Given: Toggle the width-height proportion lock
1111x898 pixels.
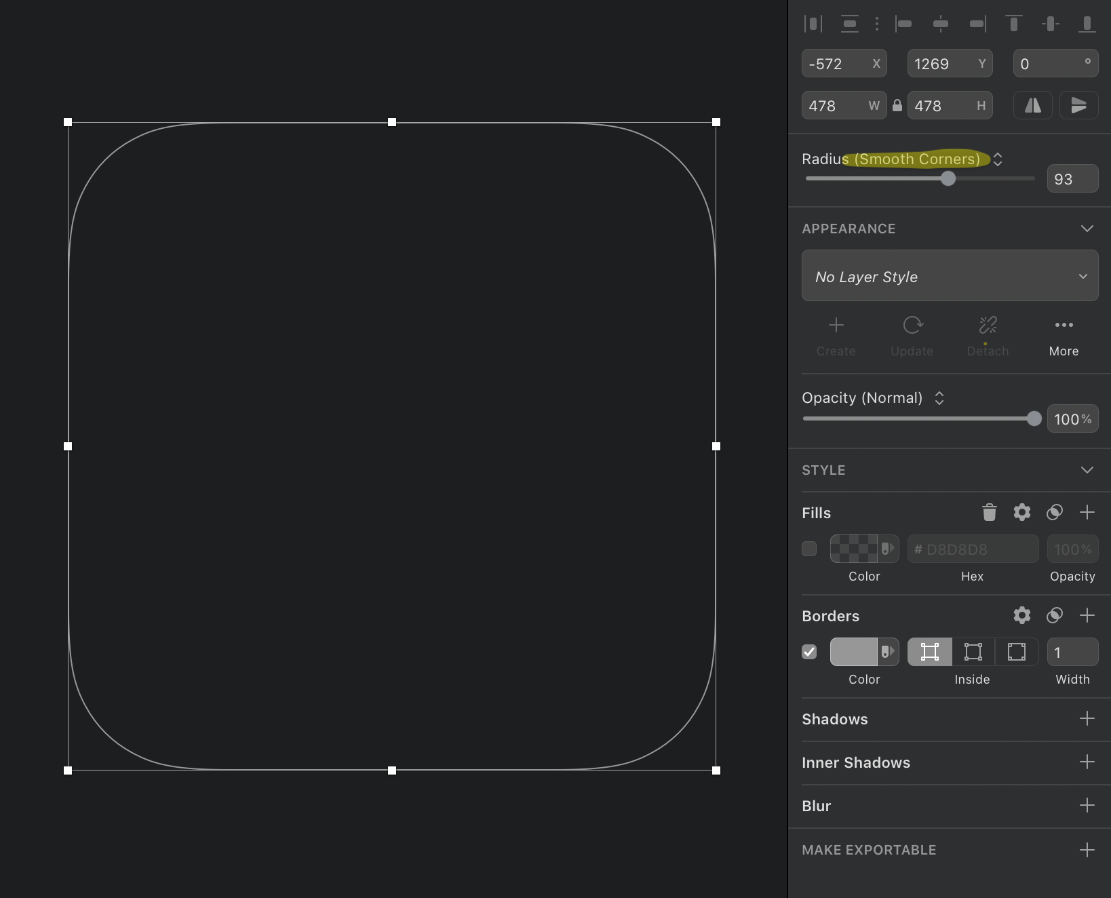Looking at the screenshot, I should [x=897, y=105].
